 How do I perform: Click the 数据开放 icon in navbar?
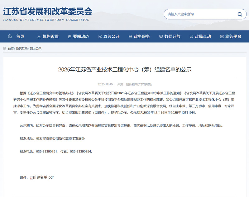(161, 36)
